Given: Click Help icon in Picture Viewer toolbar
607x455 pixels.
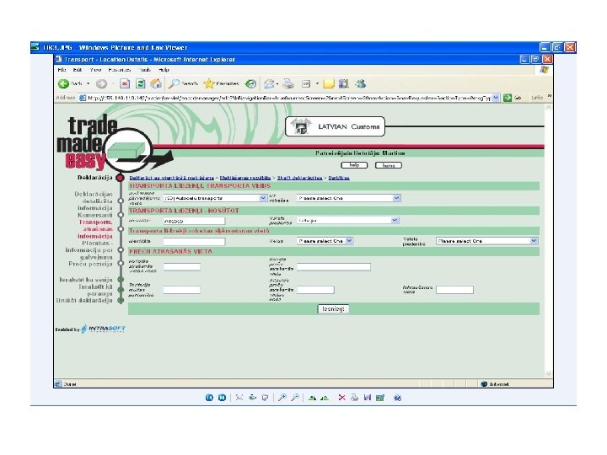Looking at the screenshot, I should 398,398.
